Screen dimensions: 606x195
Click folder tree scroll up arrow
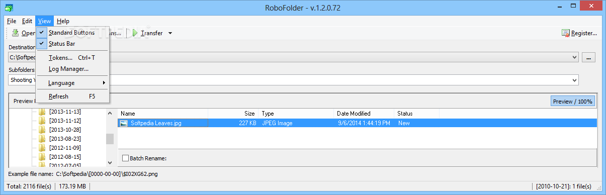pyautogui.click(x=110, y=114)
